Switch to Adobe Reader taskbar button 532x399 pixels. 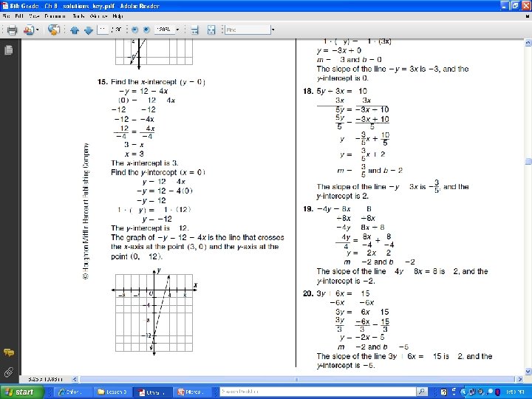(x=152, y=392)
